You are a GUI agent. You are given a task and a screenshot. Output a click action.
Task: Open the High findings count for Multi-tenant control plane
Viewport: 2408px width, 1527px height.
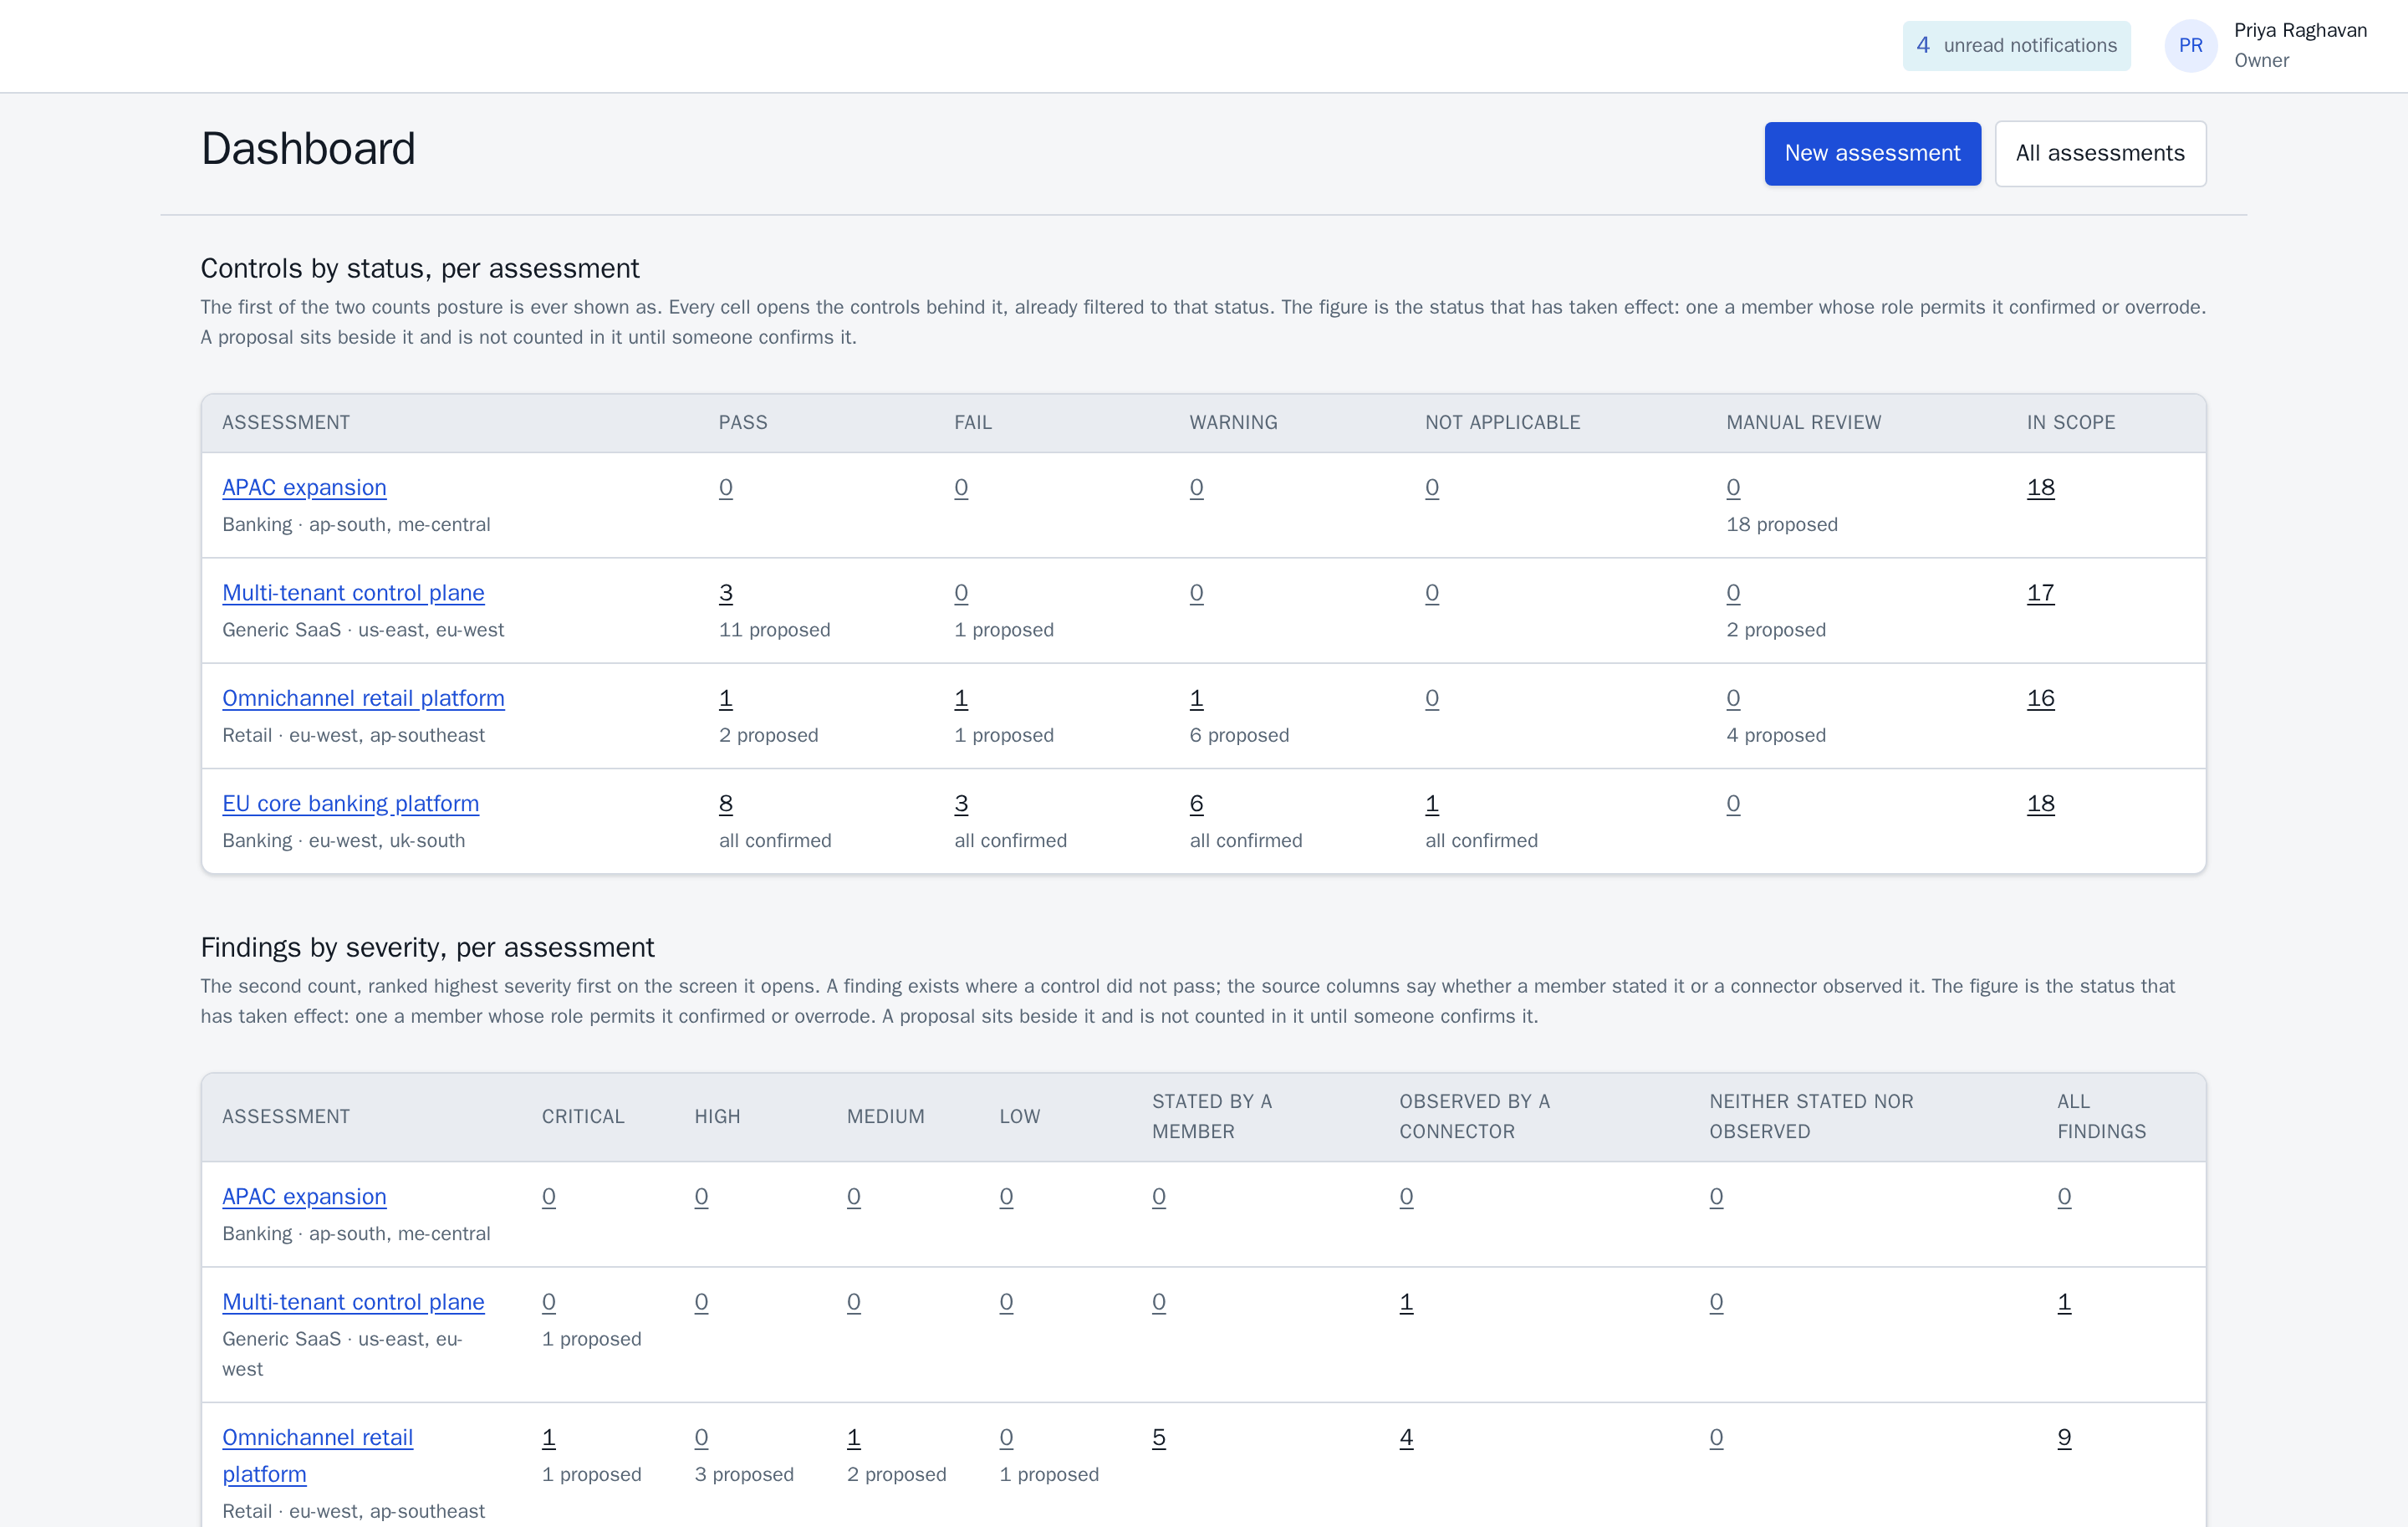tap(701, 1301)
